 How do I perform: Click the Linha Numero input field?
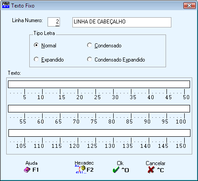pyautogui.click(x=54, y=22)
